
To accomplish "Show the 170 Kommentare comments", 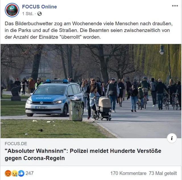I will click(x=128, y=173).
